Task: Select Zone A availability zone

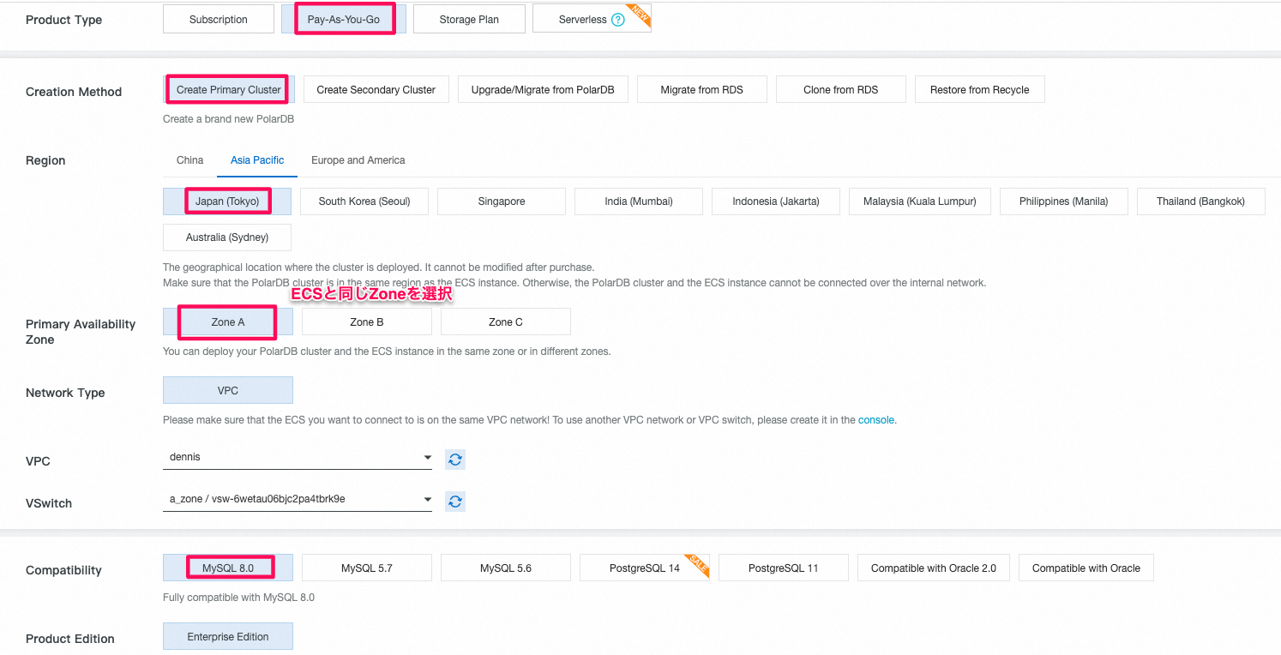Action: click(x=228, y=322)
